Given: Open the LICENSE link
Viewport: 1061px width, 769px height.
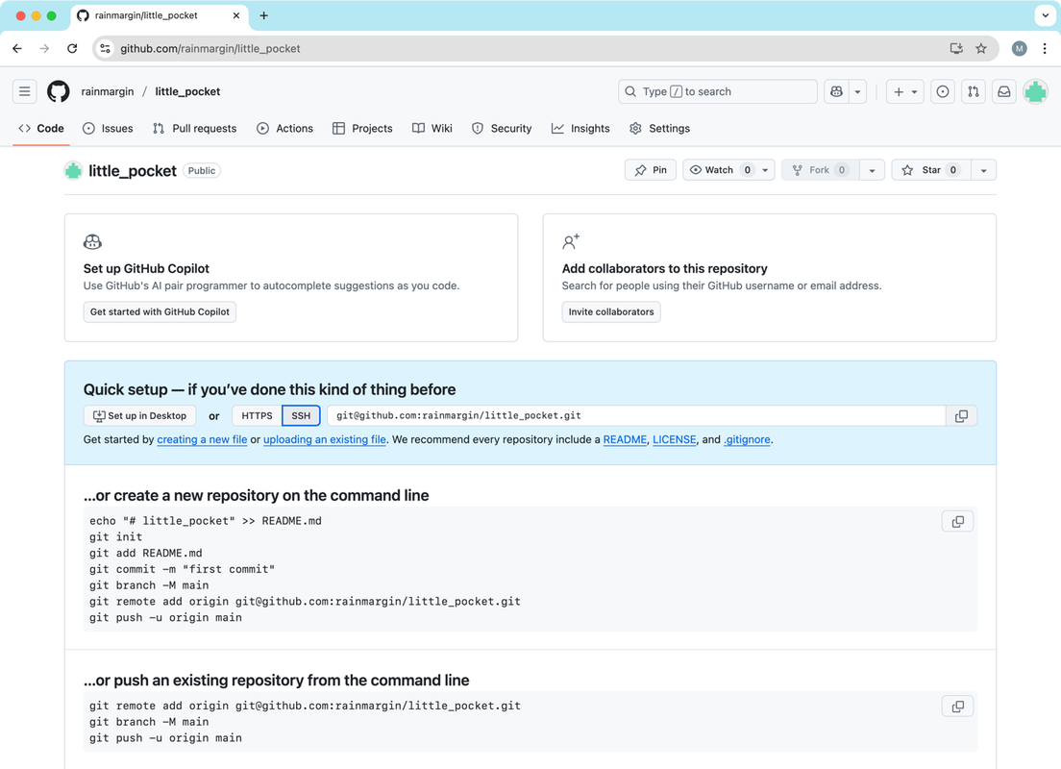Looking at the screenshot, I should pyautogui.click(x=674, y=439).
